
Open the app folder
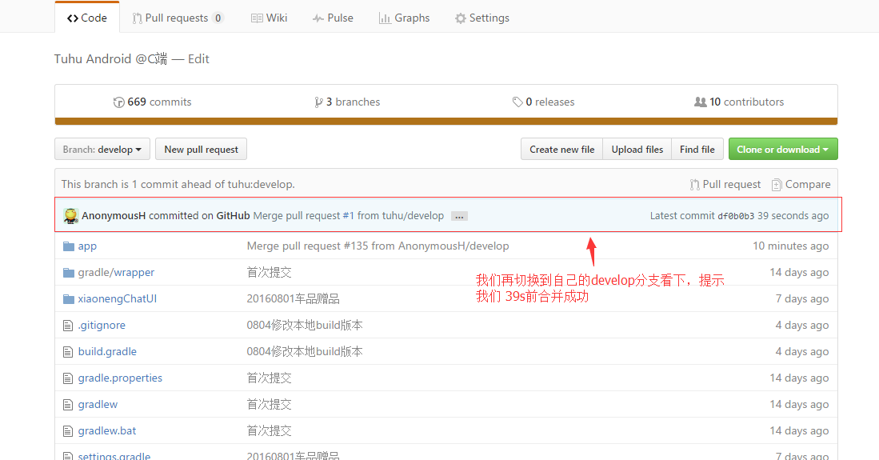pos(87,246)
